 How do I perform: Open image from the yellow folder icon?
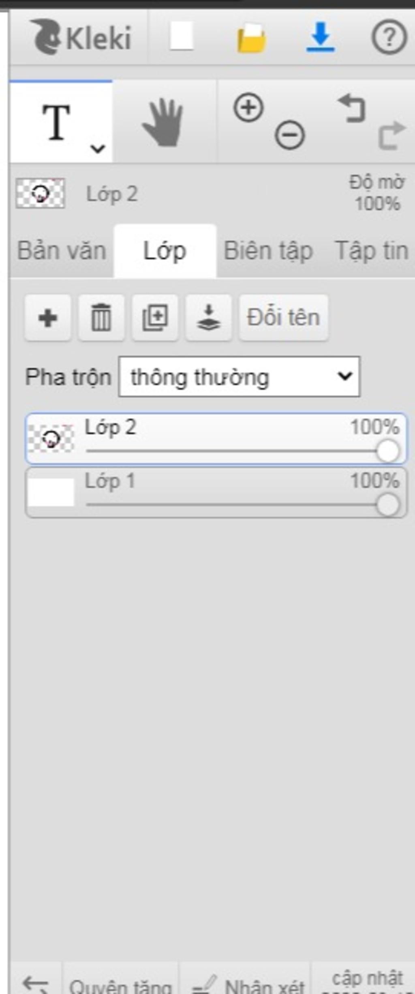251,38
